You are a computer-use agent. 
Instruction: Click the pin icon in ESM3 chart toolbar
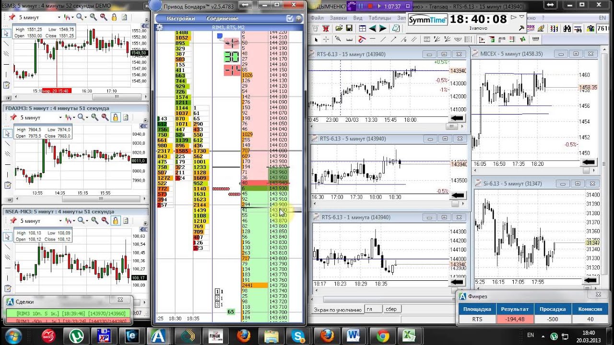pos(11,17)
